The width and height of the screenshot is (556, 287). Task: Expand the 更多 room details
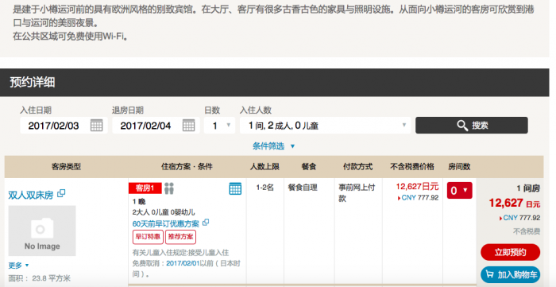[x=18, y=266]
